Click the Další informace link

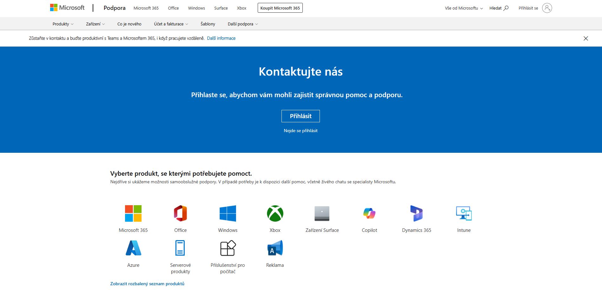tap(221, 38)
